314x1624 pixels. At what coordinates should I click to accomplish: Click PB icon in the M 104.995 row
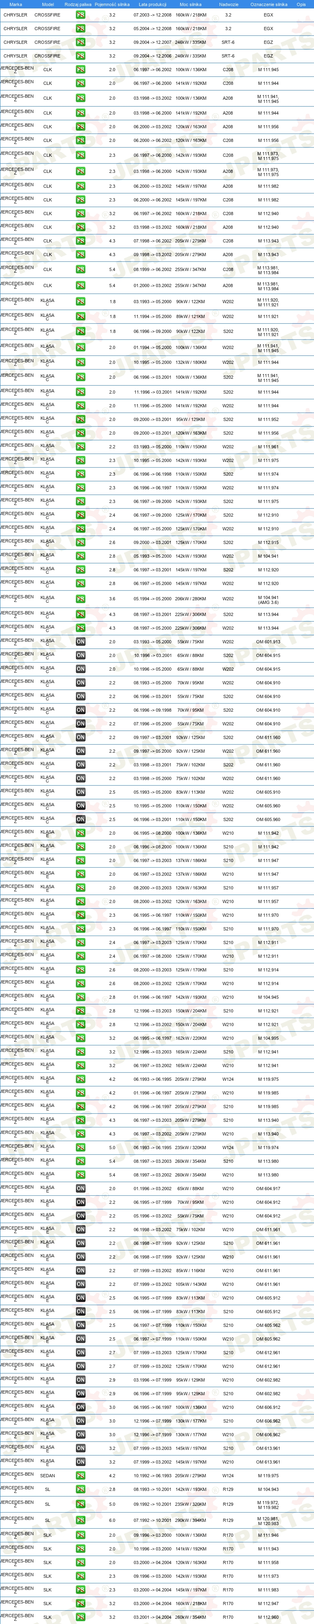pos(81,1038)
